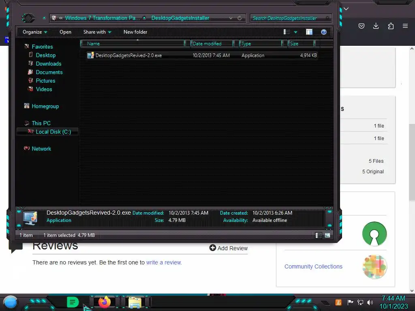Image resolution: width=415 pixels, height=311 pixels.
Task: Select Favorites in navigation pane
Action: point(42,47)
